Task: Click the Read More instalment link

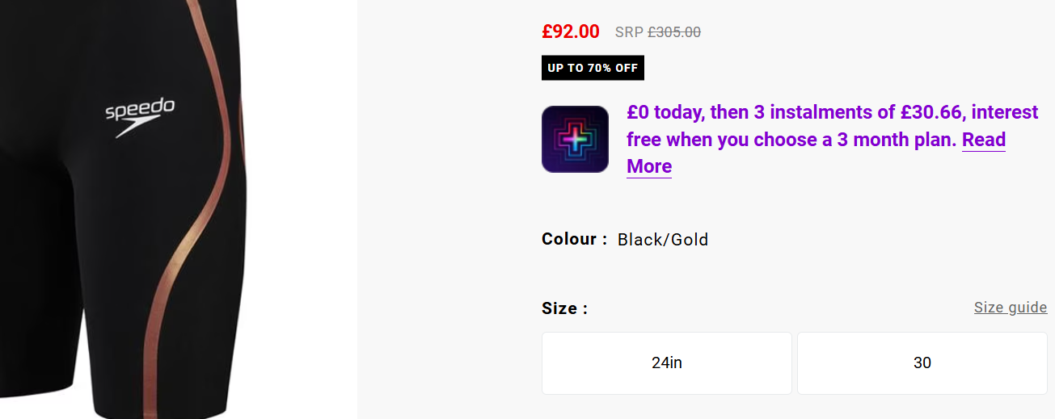Action: [x=983, y=140]
